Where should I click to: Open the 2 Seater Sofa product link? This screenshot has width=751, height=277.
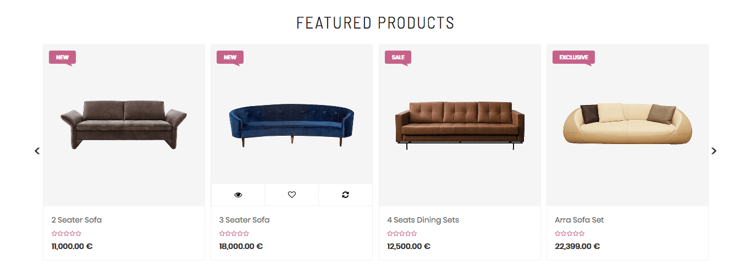pos(76,220)
